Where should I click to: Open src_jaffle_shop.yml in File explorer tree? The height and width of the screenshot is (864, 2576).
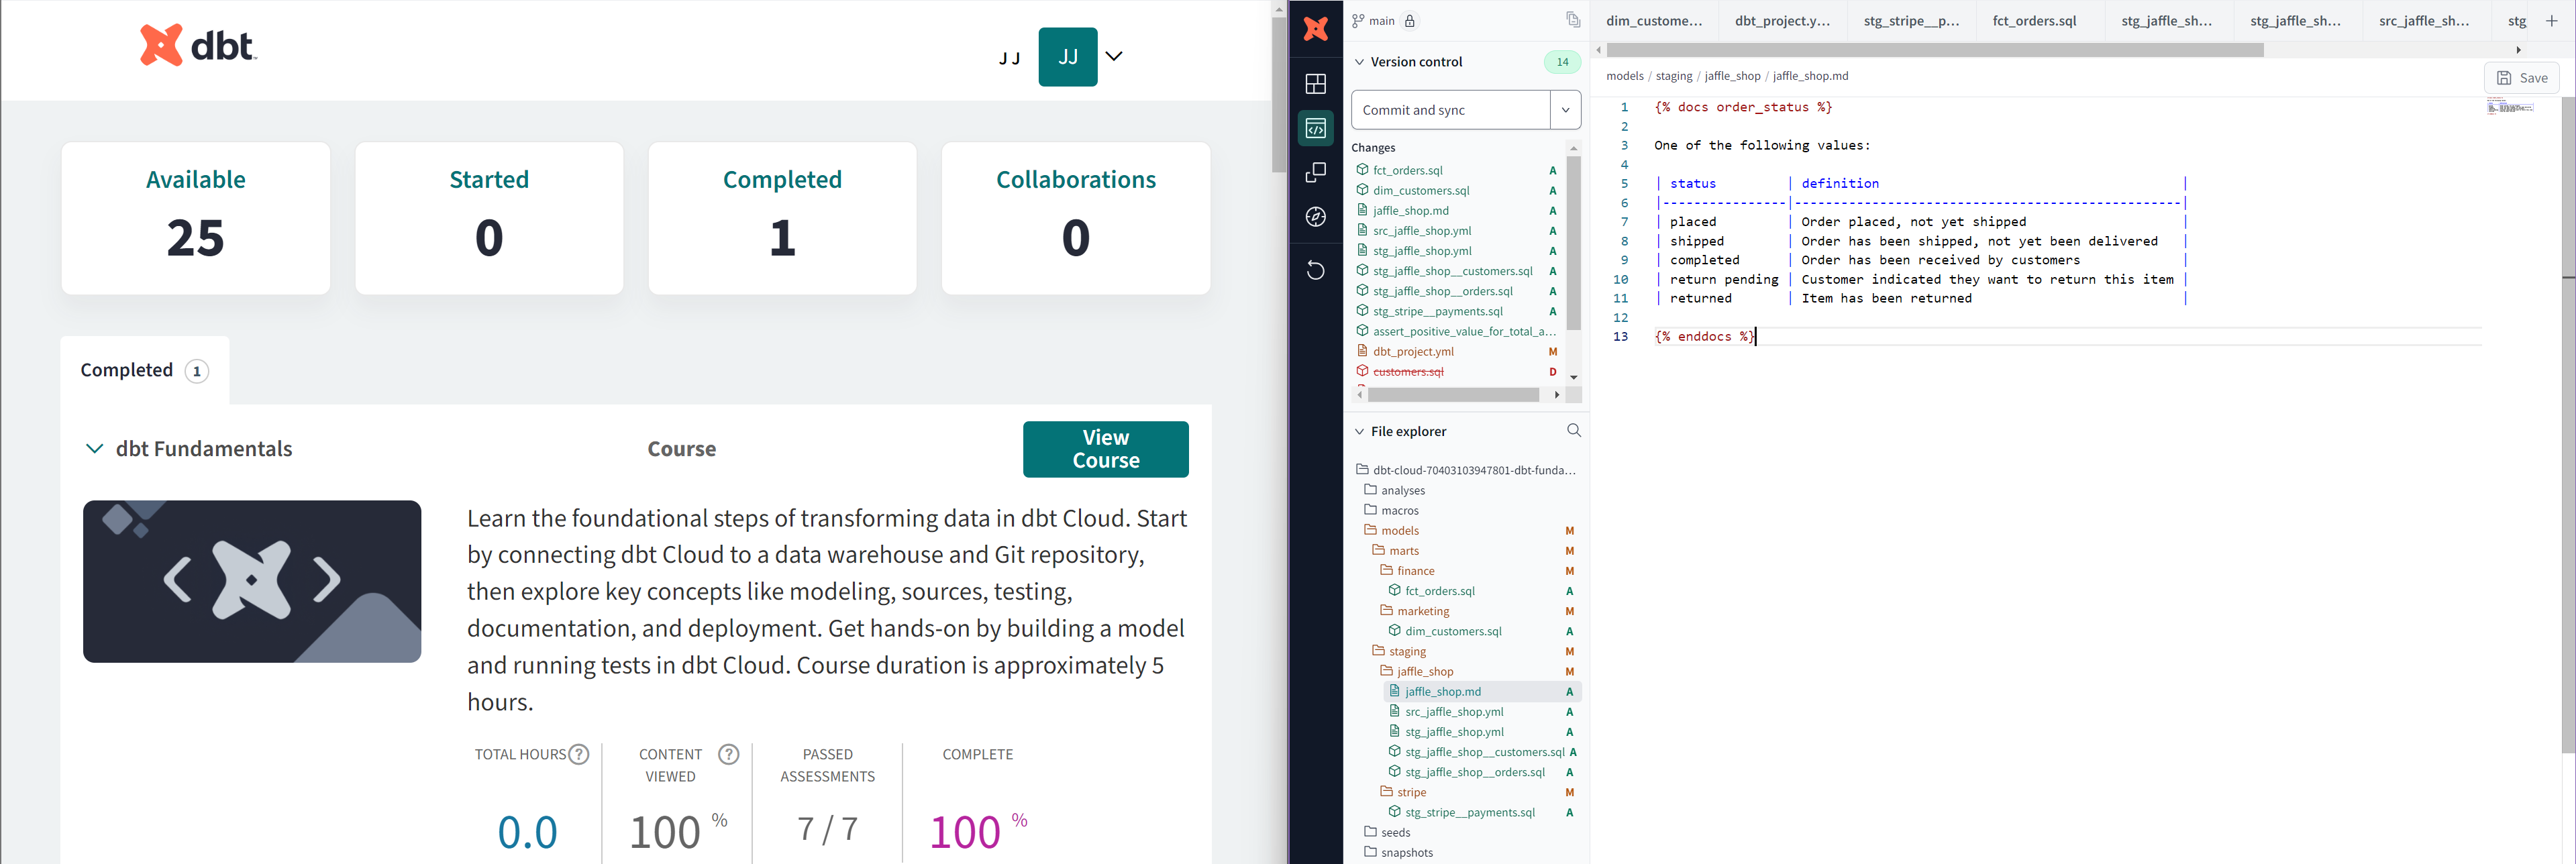pos(1454,711)
